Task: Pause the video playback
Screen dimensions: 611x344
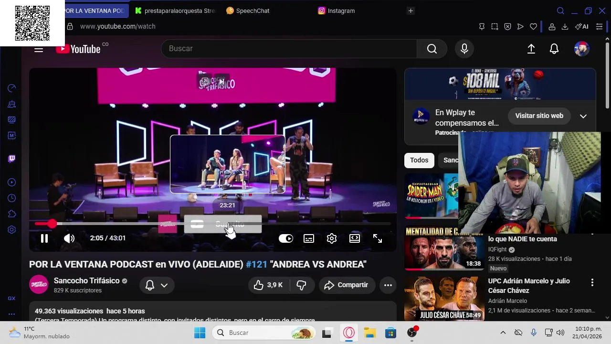Action: pyautogui.click(x=44, y=238)
